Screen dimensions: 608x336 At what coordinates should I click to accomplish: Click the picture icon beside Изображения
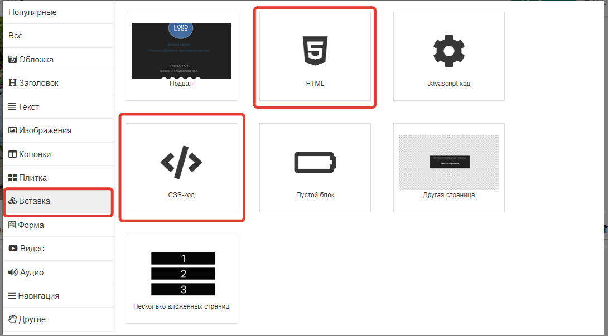point(12,130)
